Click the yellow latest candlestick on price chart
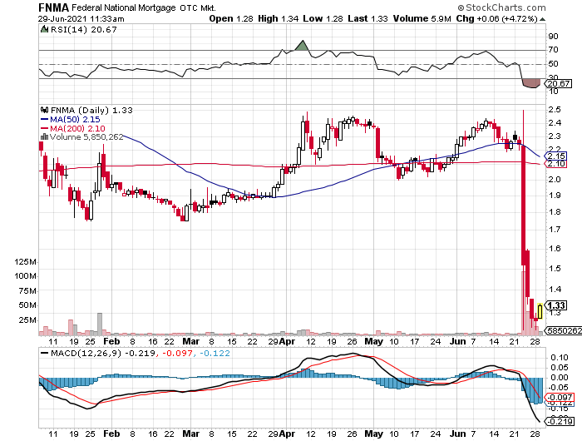Screen dimensions: 582x441 (x=540, y=311)
